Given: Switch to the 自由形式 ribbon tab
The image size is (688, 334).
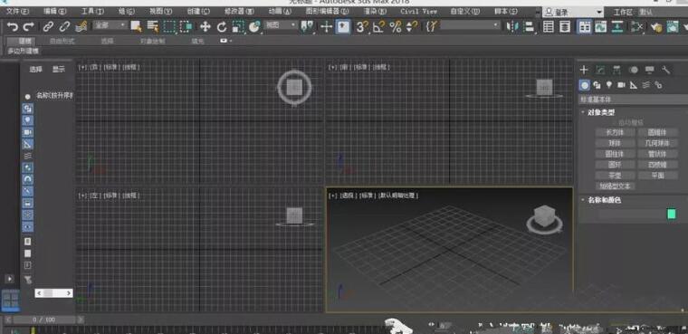Looking at the screenshot, I should coord(62,42).
